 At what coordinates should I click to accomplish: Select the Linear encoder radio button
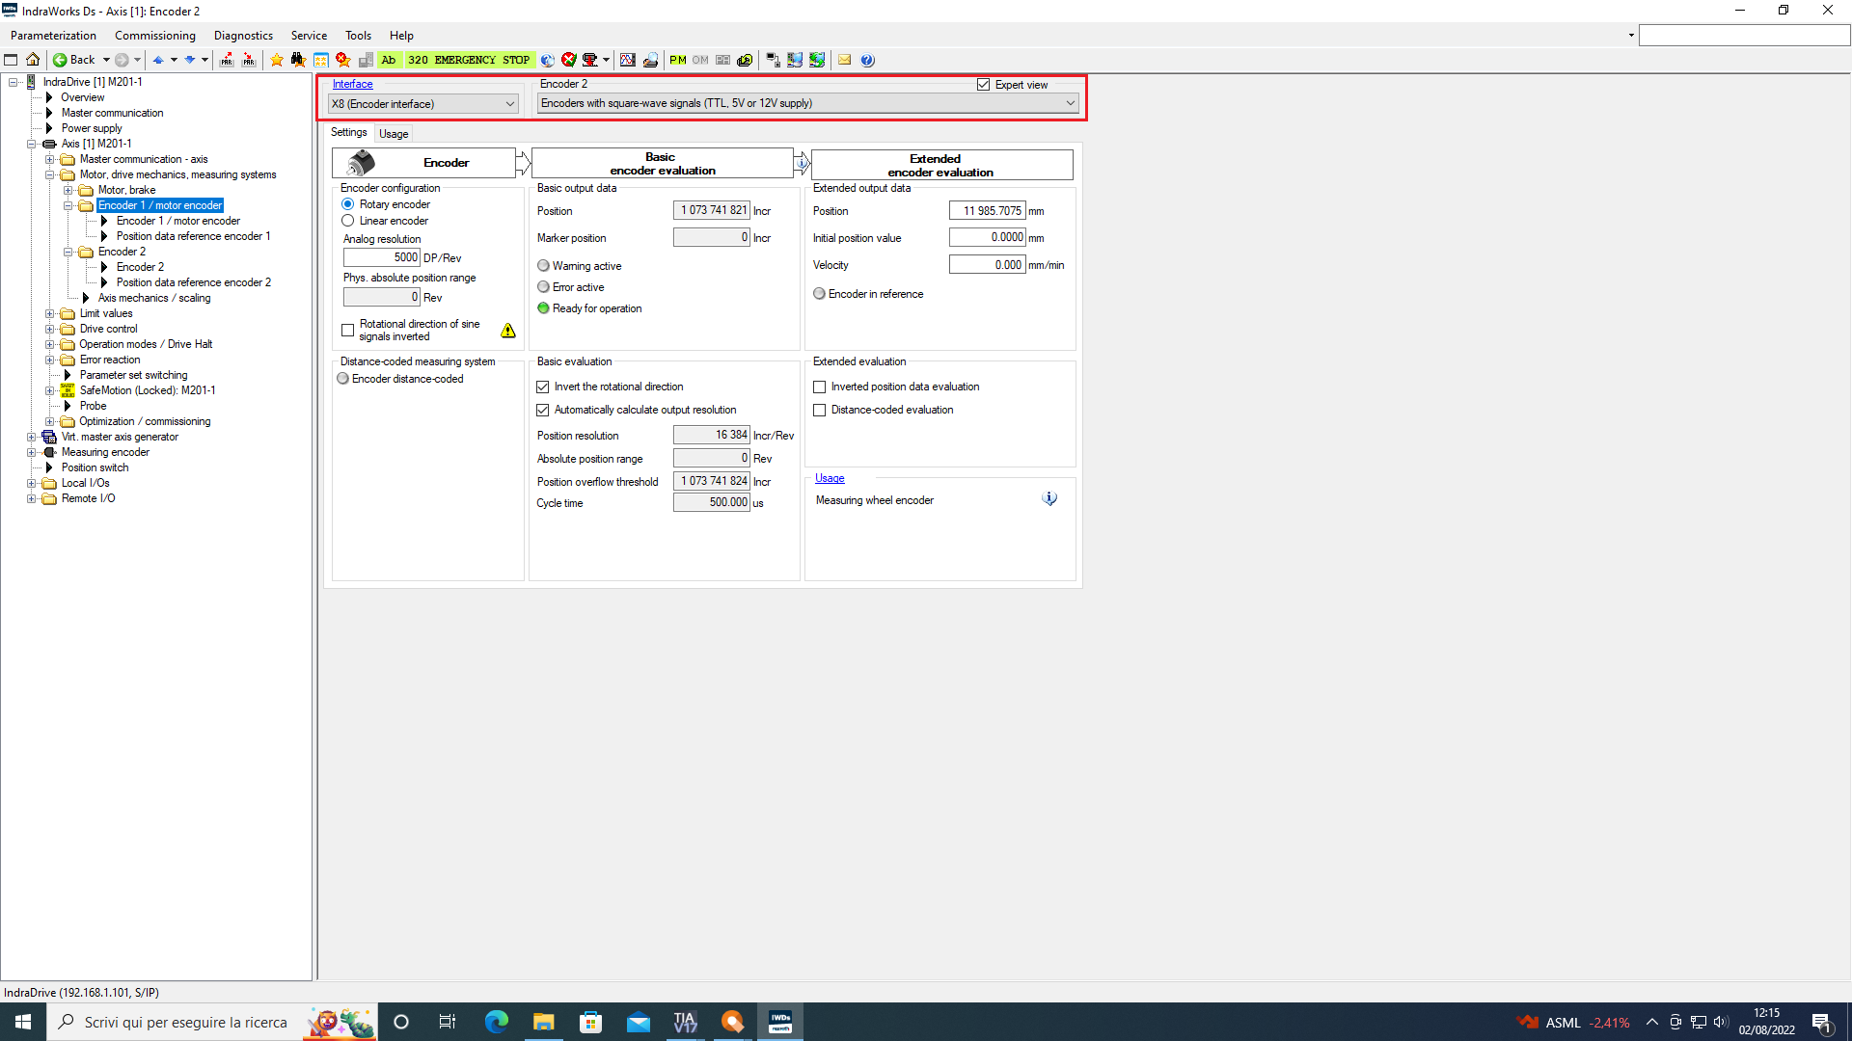click(x=348, y=221)
